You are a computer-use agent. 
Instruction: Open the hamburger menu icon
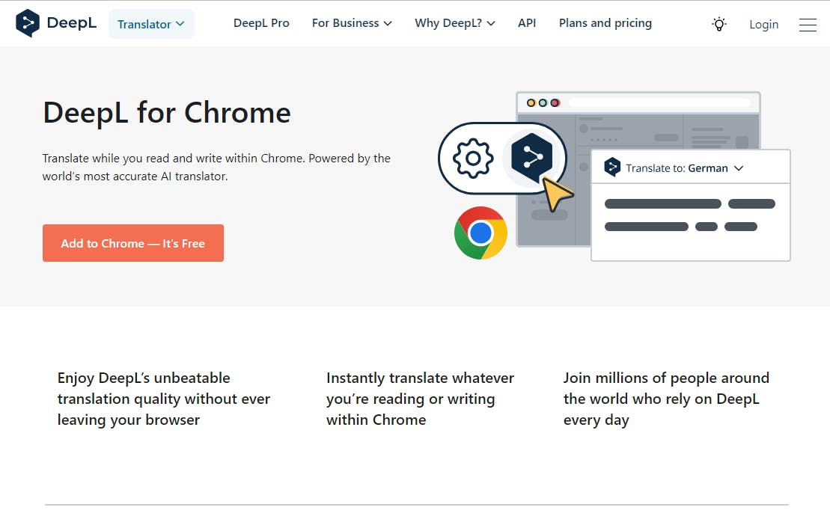tap(808, 25)
